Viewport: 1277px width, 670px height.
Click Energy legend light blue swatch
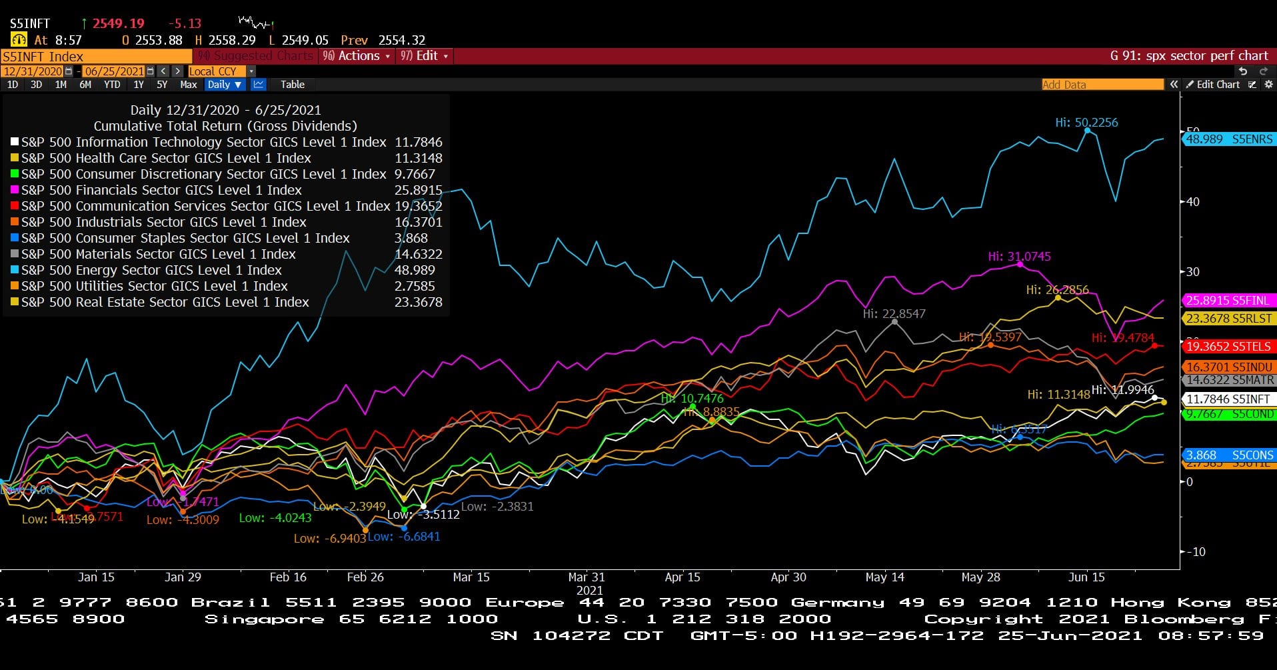[x=15, y=270]
